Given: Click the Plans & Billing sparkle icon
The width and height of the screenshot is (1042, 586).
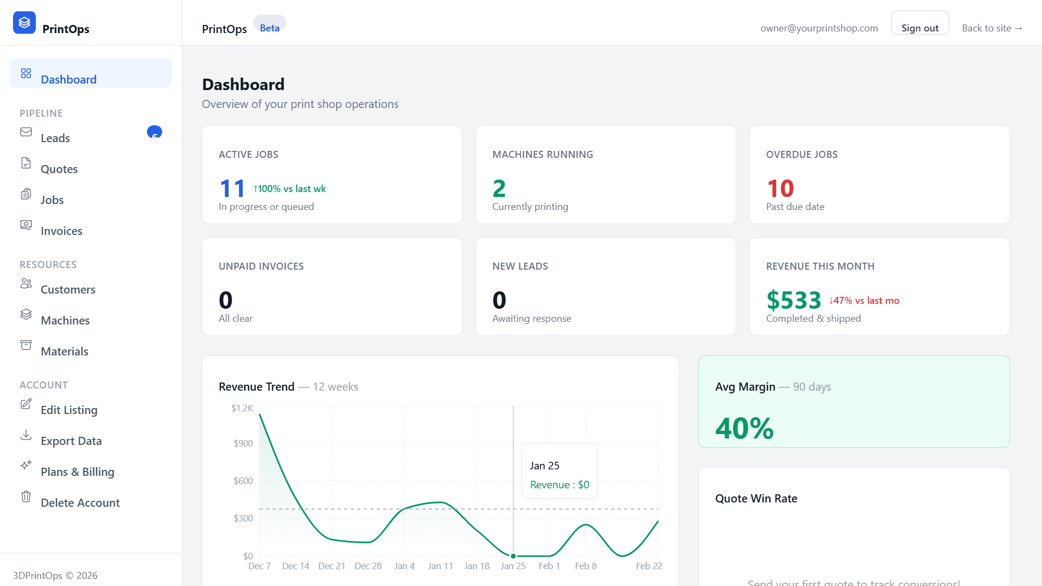Looking at the screenshot, I should [26, 466].
